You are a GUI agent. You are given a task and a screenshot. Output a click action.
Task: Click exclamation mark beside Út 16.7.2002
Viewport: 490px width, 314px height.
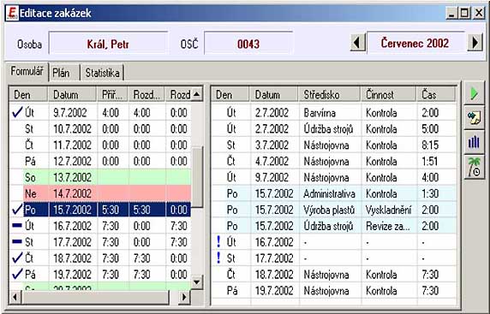[218, 241]
